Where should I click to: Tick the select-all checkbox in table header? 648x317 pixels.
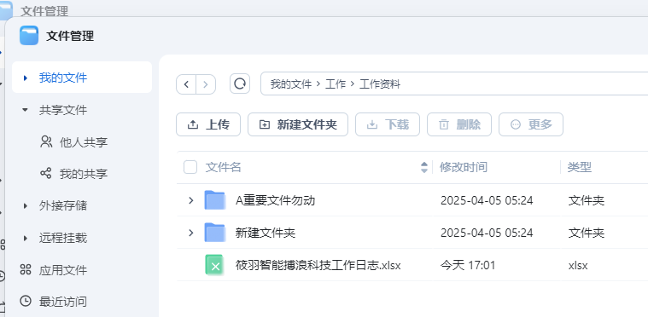click(x=190, y=167)
